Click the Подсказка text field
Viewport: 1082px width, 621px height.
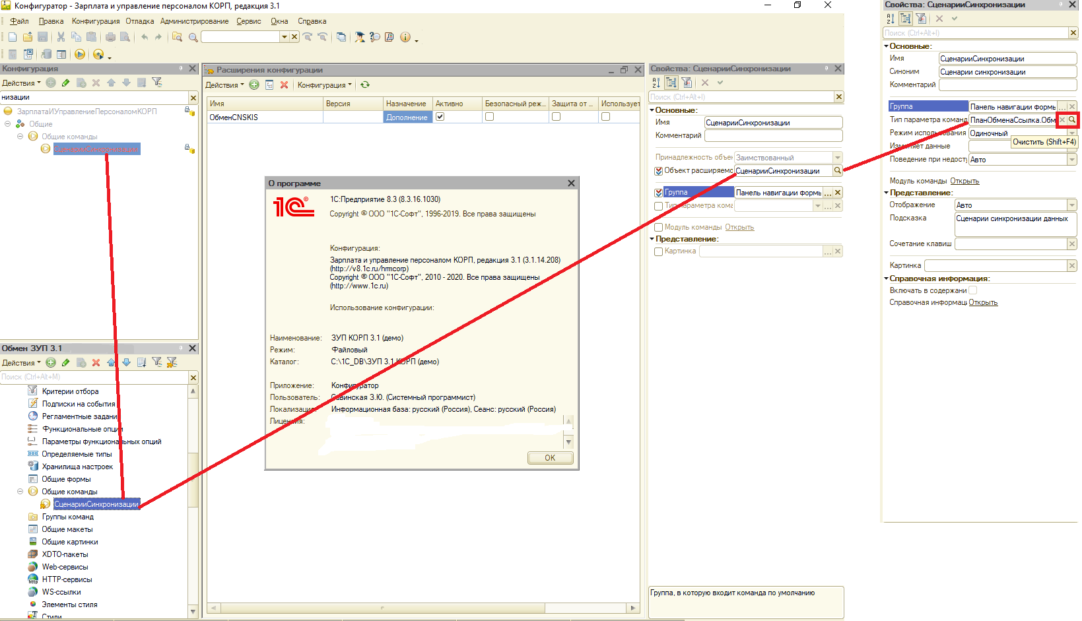click(x=1015, y=224)
